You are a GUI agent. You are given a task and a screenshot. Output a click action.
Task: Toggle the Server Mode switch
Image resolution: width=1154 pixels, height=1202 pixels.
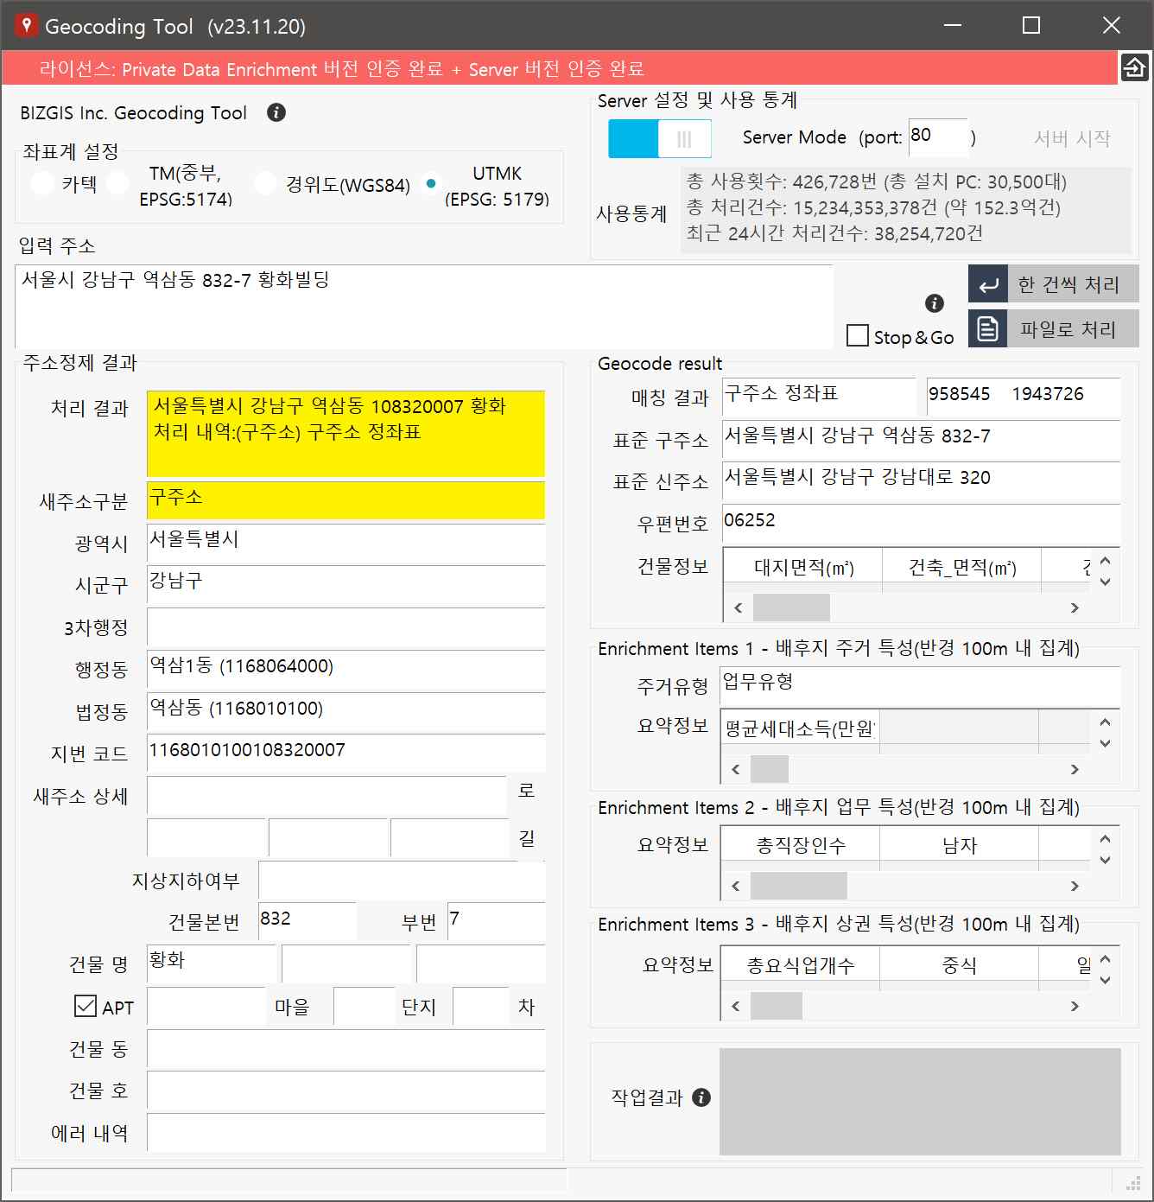click(x=660, y=138)
